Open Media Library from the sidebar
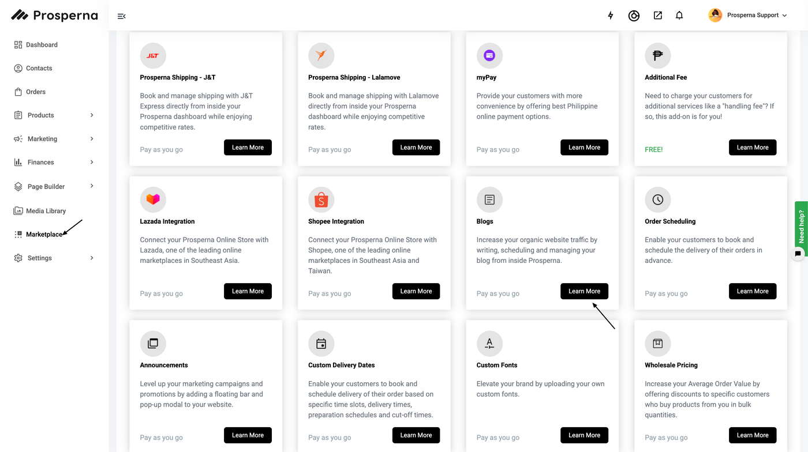 click(46, 211)
